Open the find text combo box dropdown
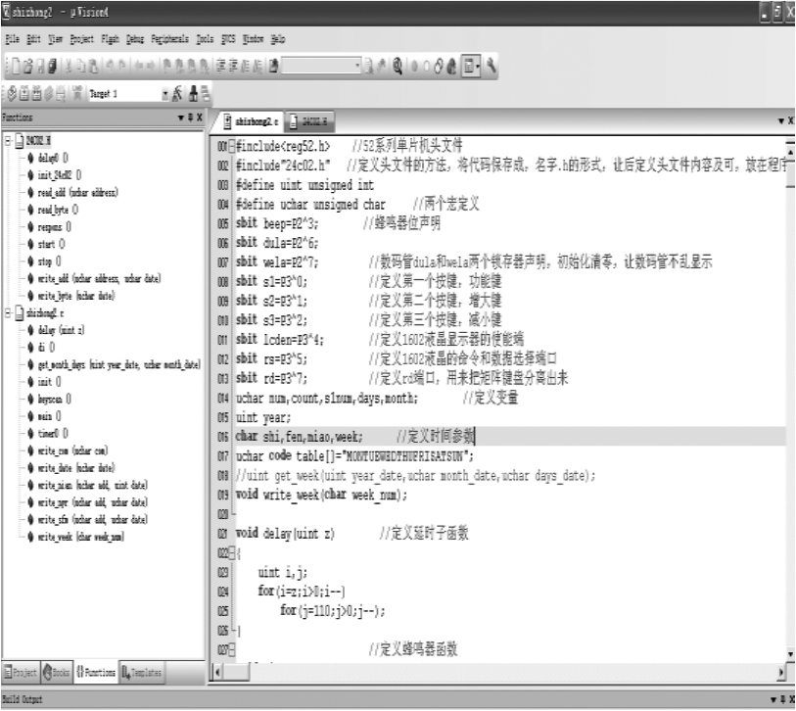The image size is (796, 711). click(x=357, y=66)
